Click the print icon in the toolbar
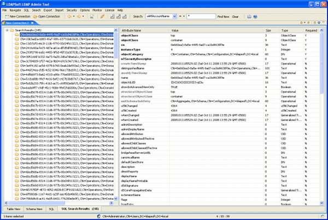328x220 pixels. [91, 16]
